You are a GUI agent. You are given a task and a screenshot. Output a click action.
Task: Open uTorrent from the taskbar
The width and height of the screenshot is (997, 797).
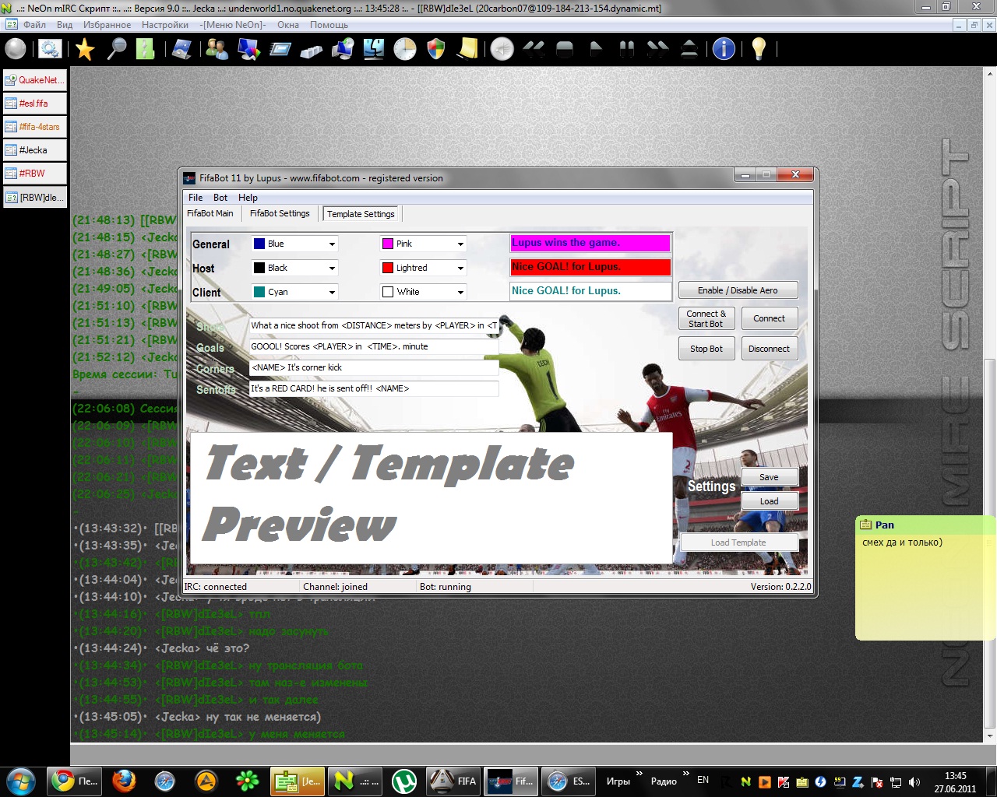coord(403,781)
